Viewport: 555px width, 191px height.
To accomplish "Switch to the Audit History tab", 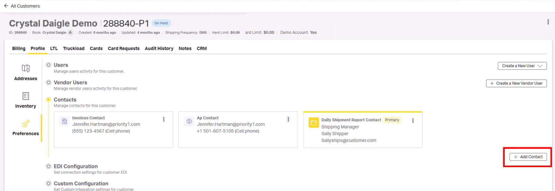I will click(x=159, y=49).
